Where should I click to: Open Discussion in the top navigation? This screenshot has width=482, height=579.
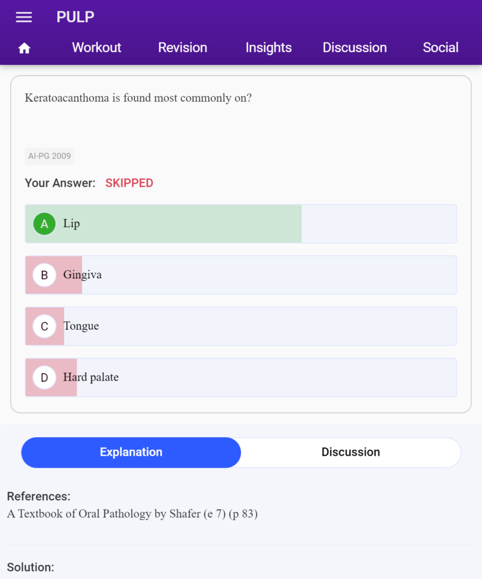point(355,47)
